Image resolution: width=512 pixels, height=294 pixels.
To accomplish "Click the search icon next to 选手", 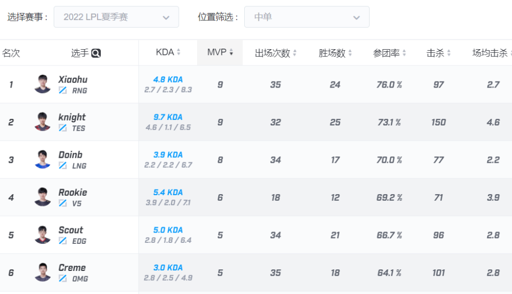I will [96, 53].
